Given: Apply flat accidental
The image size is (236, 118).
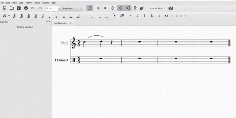Looking at the screenshot, I should click(152, 16).
